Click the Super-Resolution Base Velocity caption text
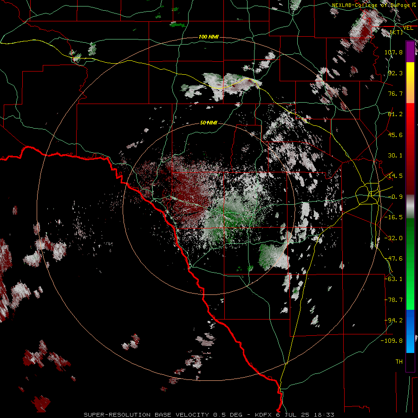Image resolution: width=418 pixels, height=418 pixels. tap(209, 415)
